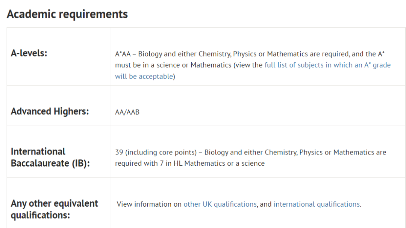Click 'must be in a science or Mathematics' text
This screenshot has height=228, width=406.
(173, 65)
